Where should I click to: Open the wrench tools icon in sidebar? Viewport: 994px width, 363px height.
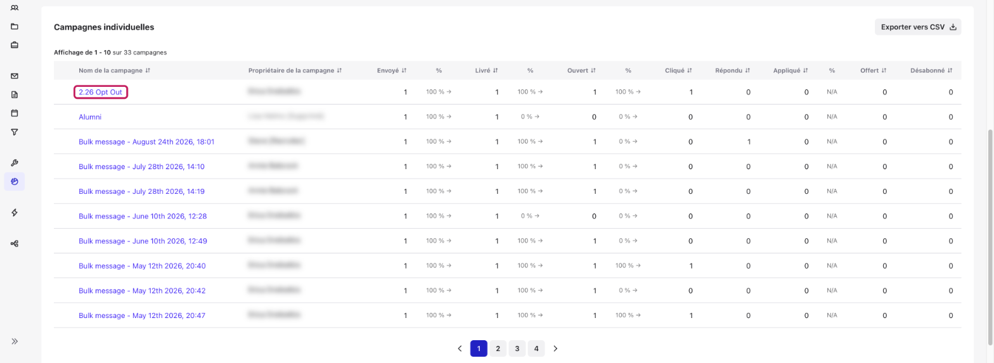tap(15, 163)
